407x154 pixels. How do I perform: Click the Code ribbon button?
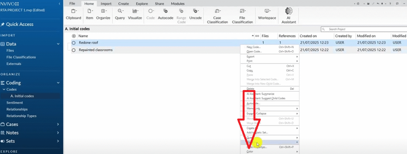point(151,14)
